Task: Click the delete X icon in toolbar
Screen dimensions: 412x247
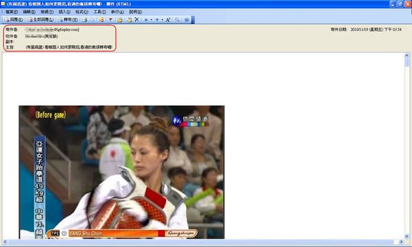Action: 137,19
